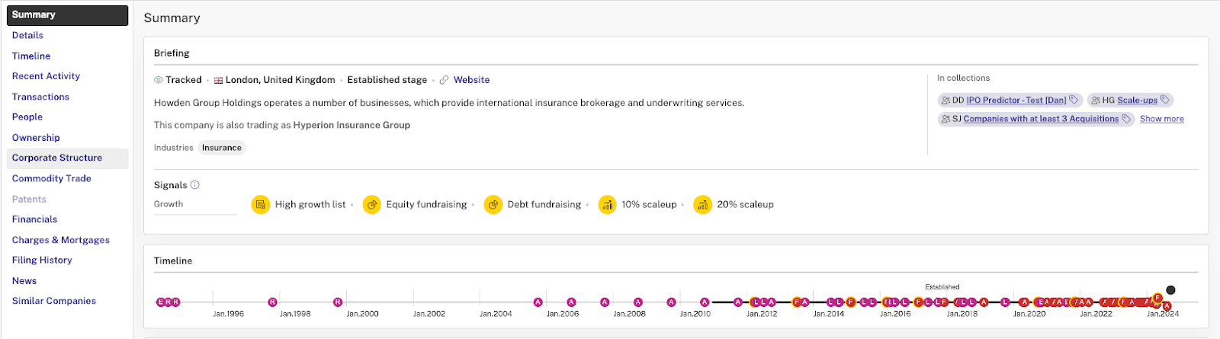Click the Hyperion Insurance Group trading name
1220x339 pixels.
click(352, 125)
